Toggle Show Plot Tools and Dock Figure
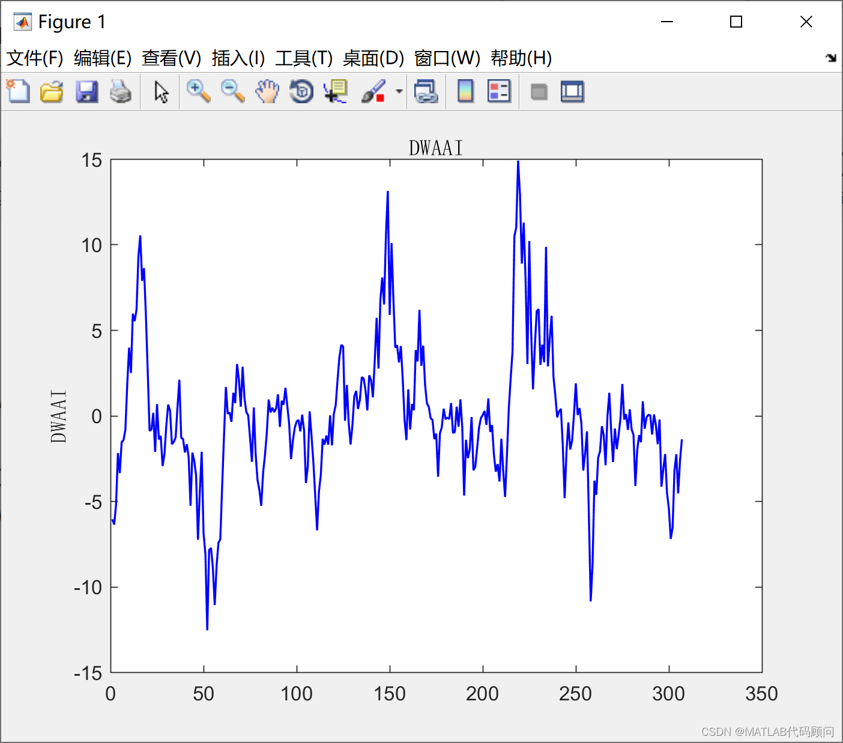 tap(572, 91)
